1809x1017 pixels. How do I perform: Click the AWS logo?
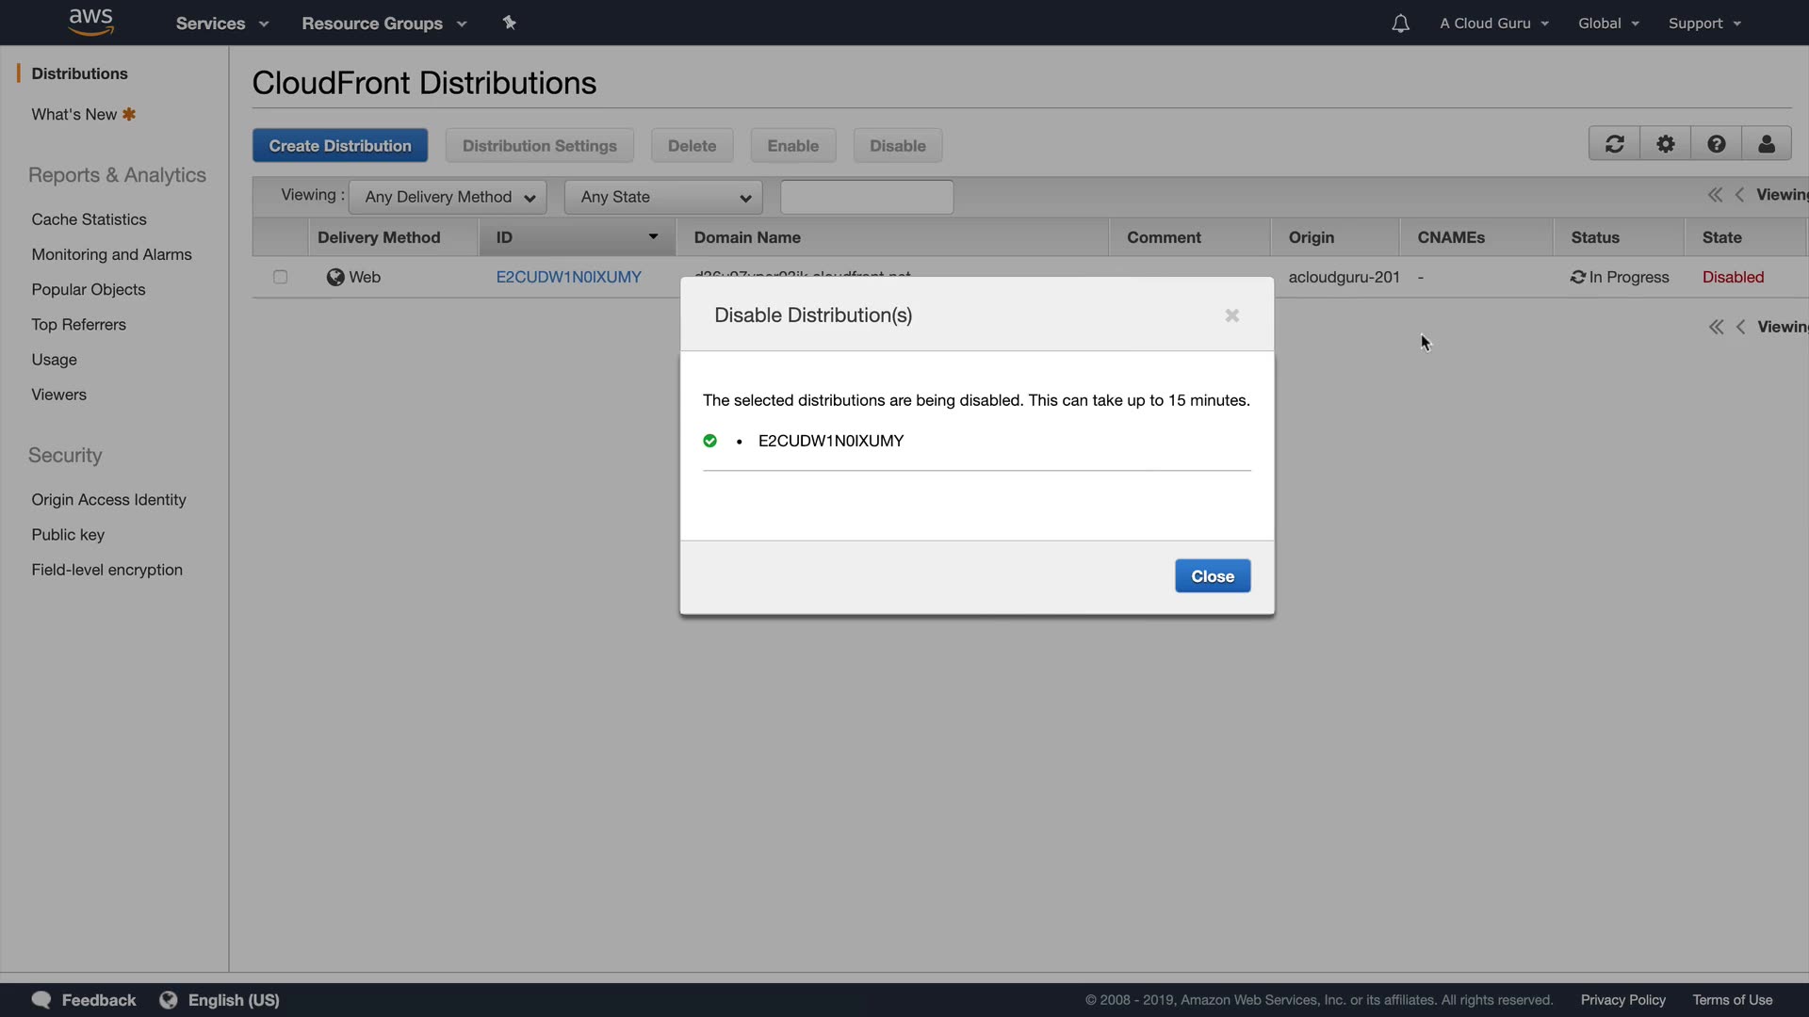(91, 22)
